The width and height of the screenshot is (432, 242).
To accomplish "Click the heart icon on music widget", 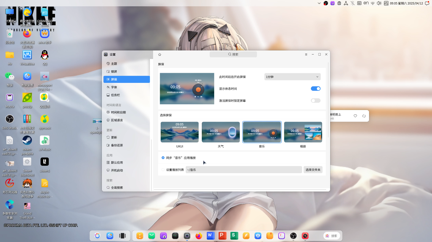I will pos(355,116).
